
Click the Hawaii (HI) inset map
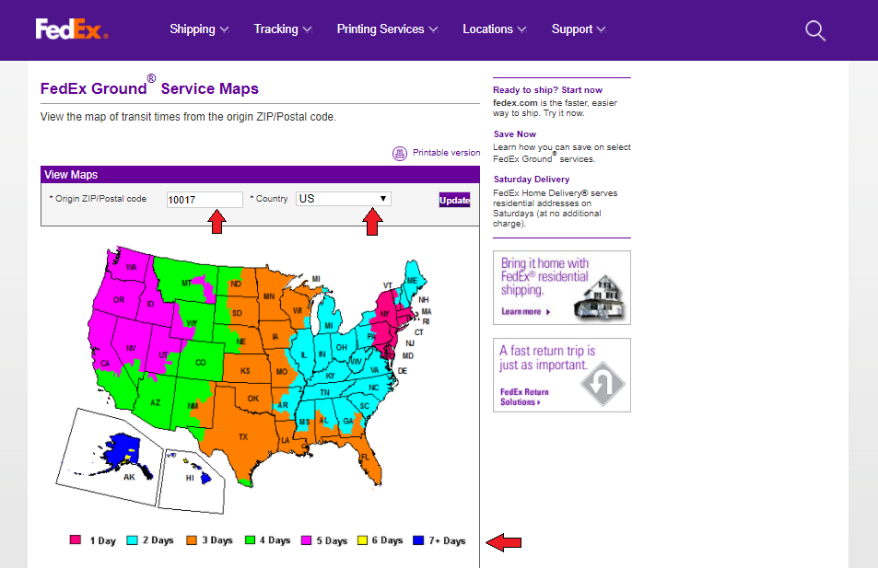point(191,481)
